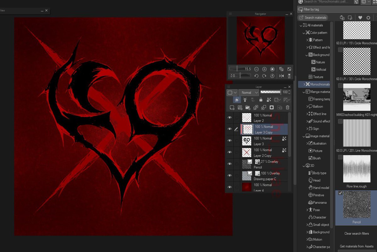This screenshot has height=252, width=377.
Task: Click Clear search filters
Action: coord(357,233)
